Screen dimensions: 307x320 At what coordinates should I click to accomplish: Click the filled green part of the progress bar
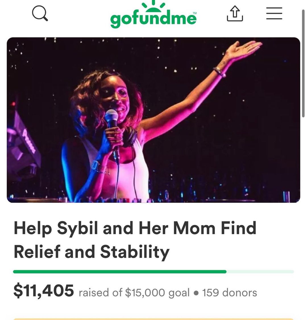click(x=119, y=272)
